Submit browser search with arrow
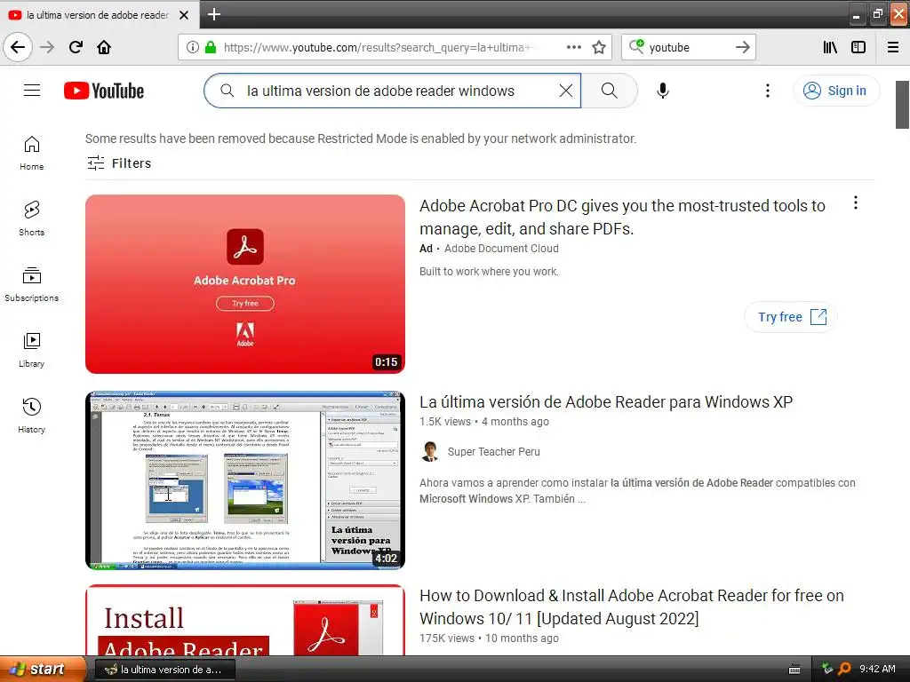 click(x=743, y=47)
